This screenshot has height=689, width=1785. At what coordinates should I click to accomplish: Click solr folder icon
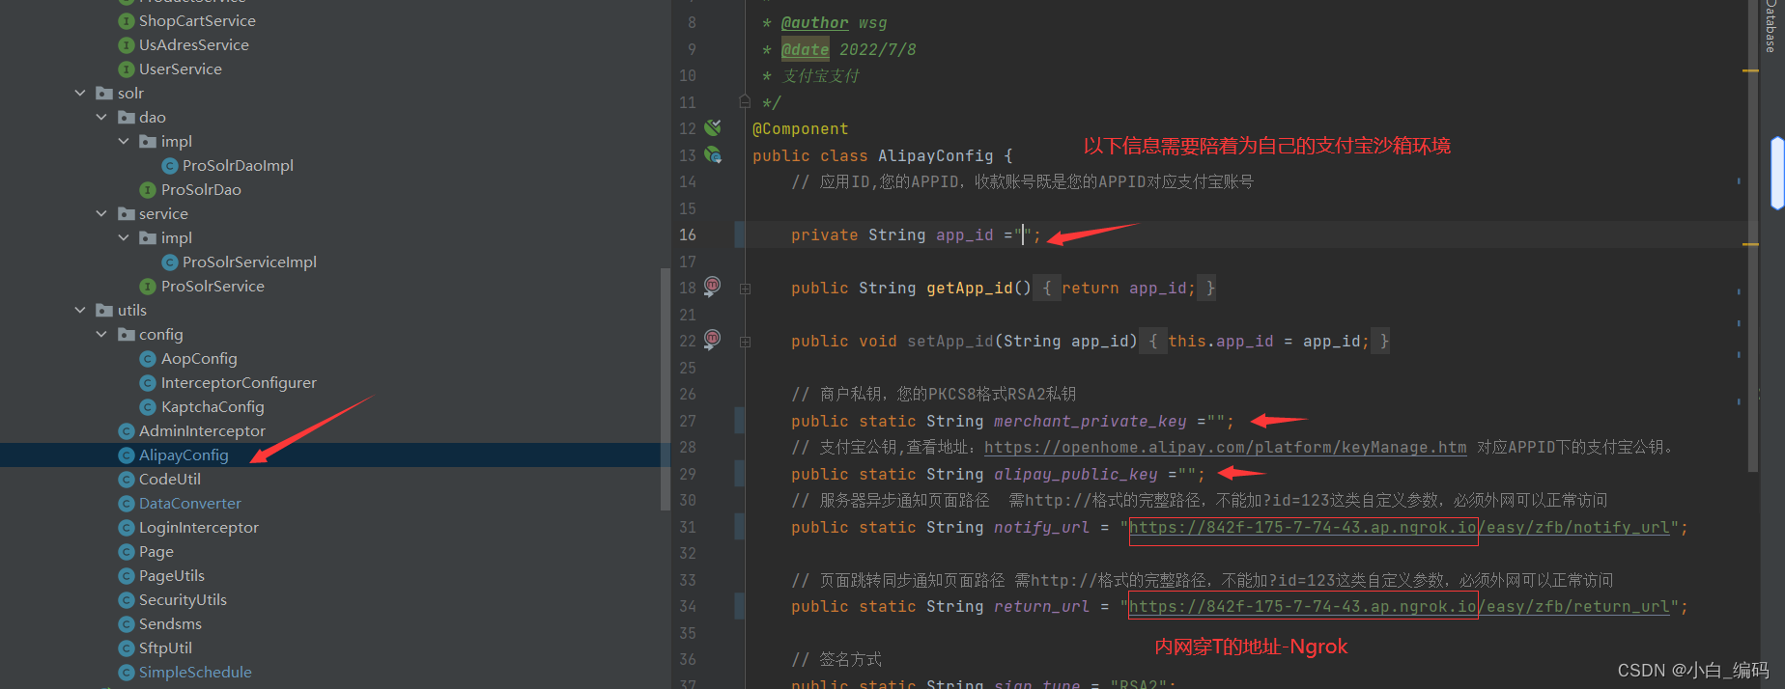tap(104, 94)
